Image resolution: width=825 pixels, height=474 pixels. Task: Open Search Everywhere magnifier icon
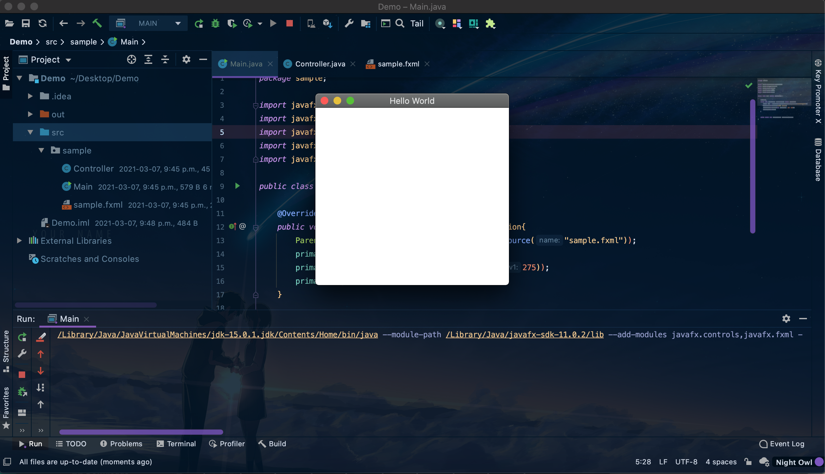point(400,24)
